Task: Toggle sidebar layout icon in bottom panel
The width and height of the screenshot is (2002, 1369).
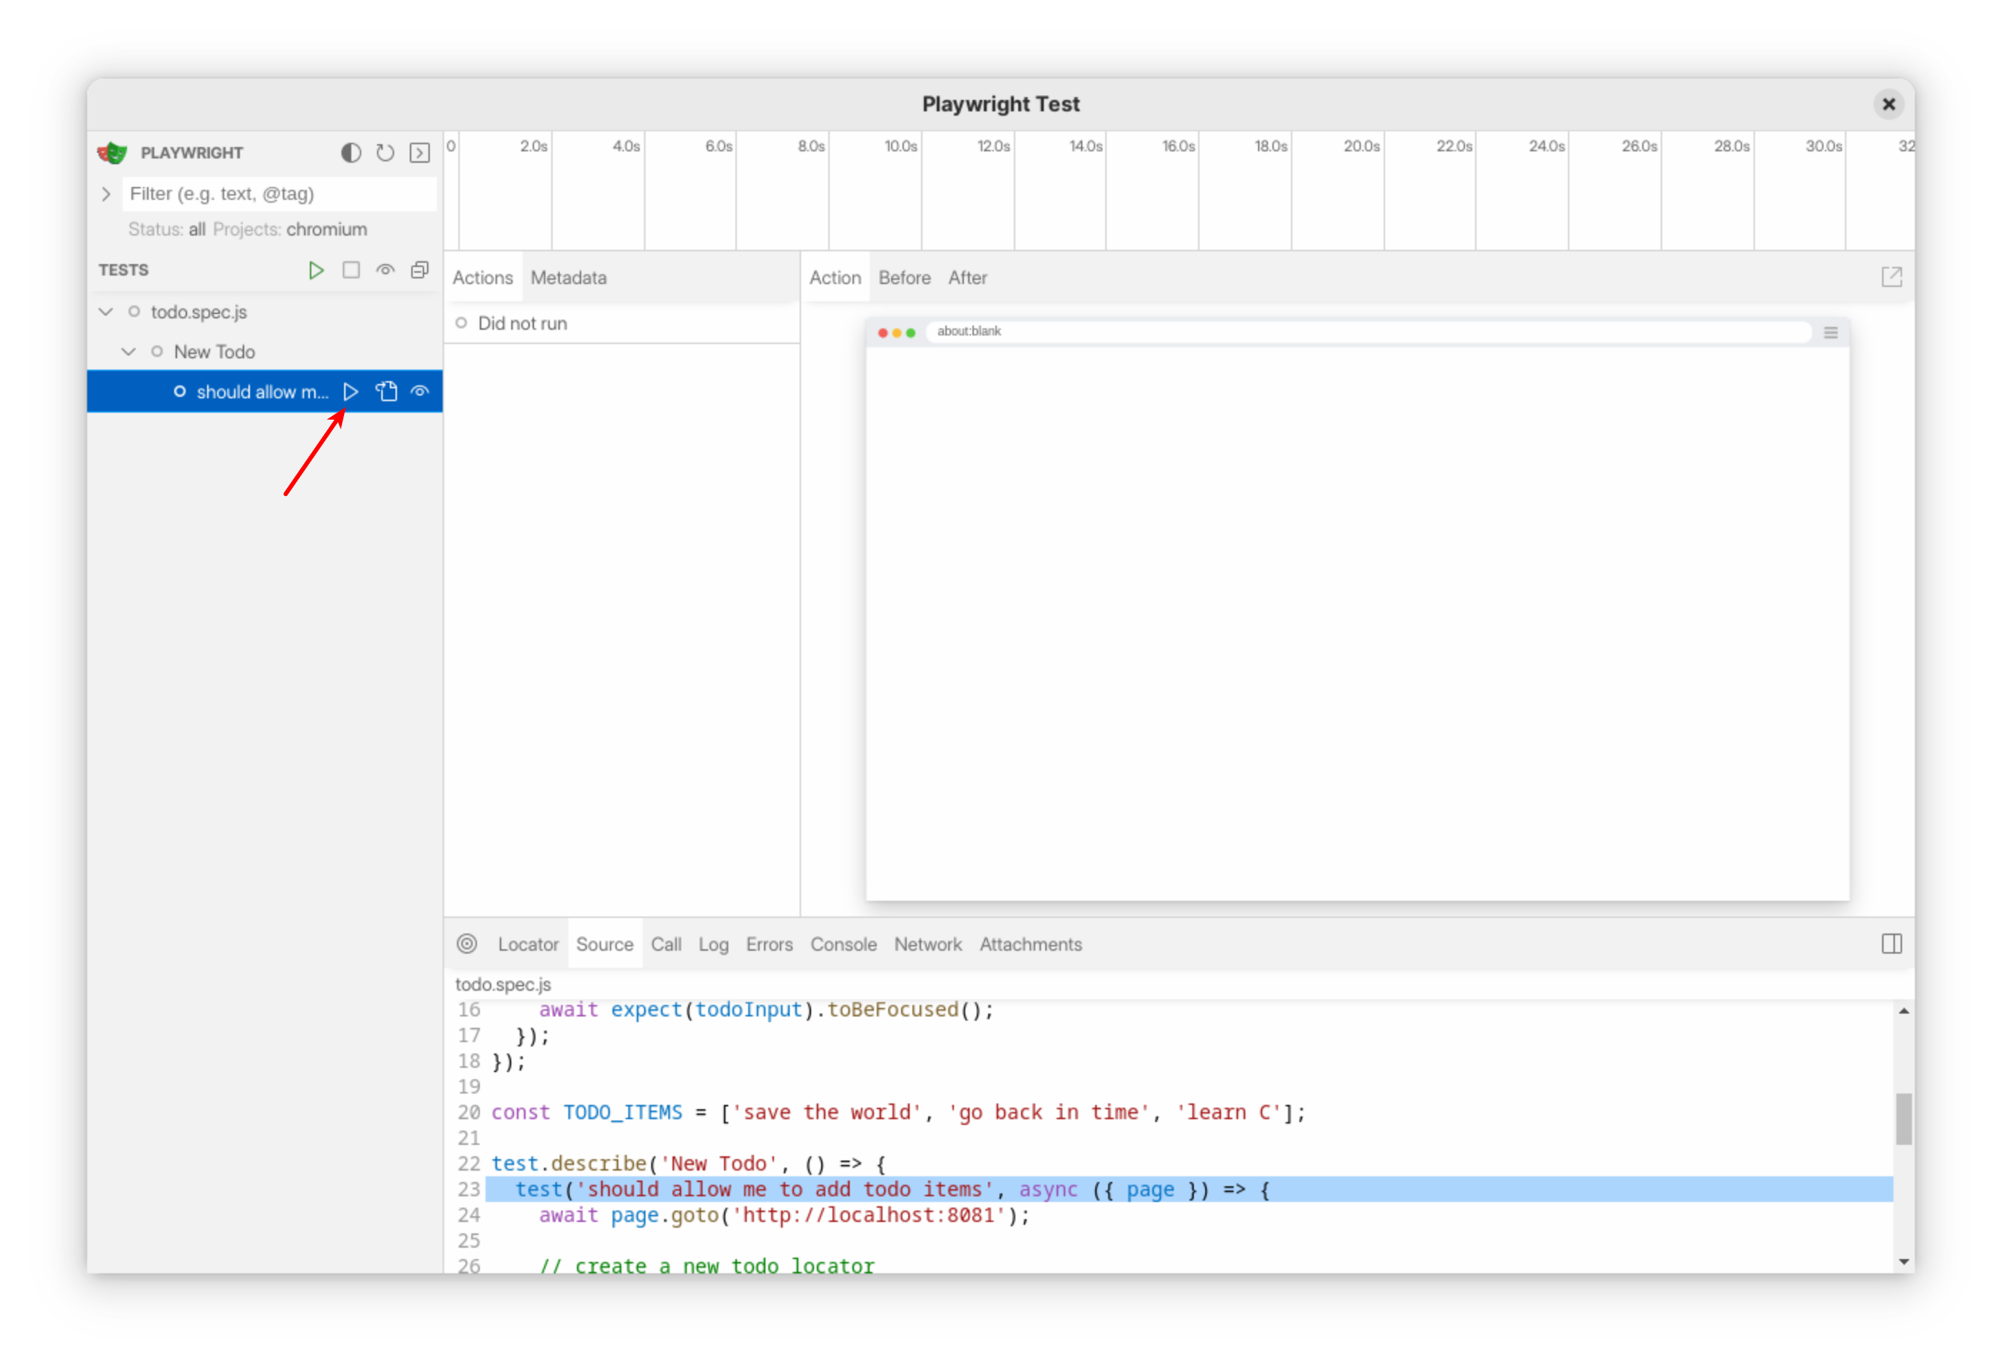Action: click(x=1891, y=944)
